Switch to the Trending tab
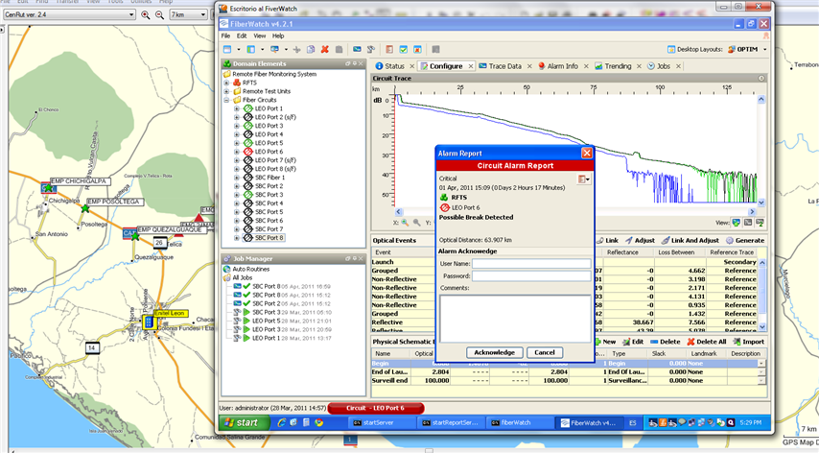Image resolution: width=819 pixels, height=453 pixels. click(x=613, y=66)
